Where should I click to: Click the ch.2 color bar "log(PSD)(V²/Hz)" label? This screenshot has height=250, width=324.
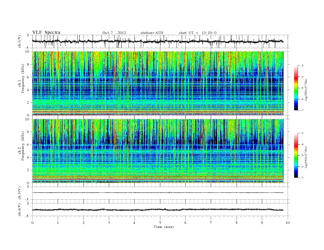click(x=307, y=157)
